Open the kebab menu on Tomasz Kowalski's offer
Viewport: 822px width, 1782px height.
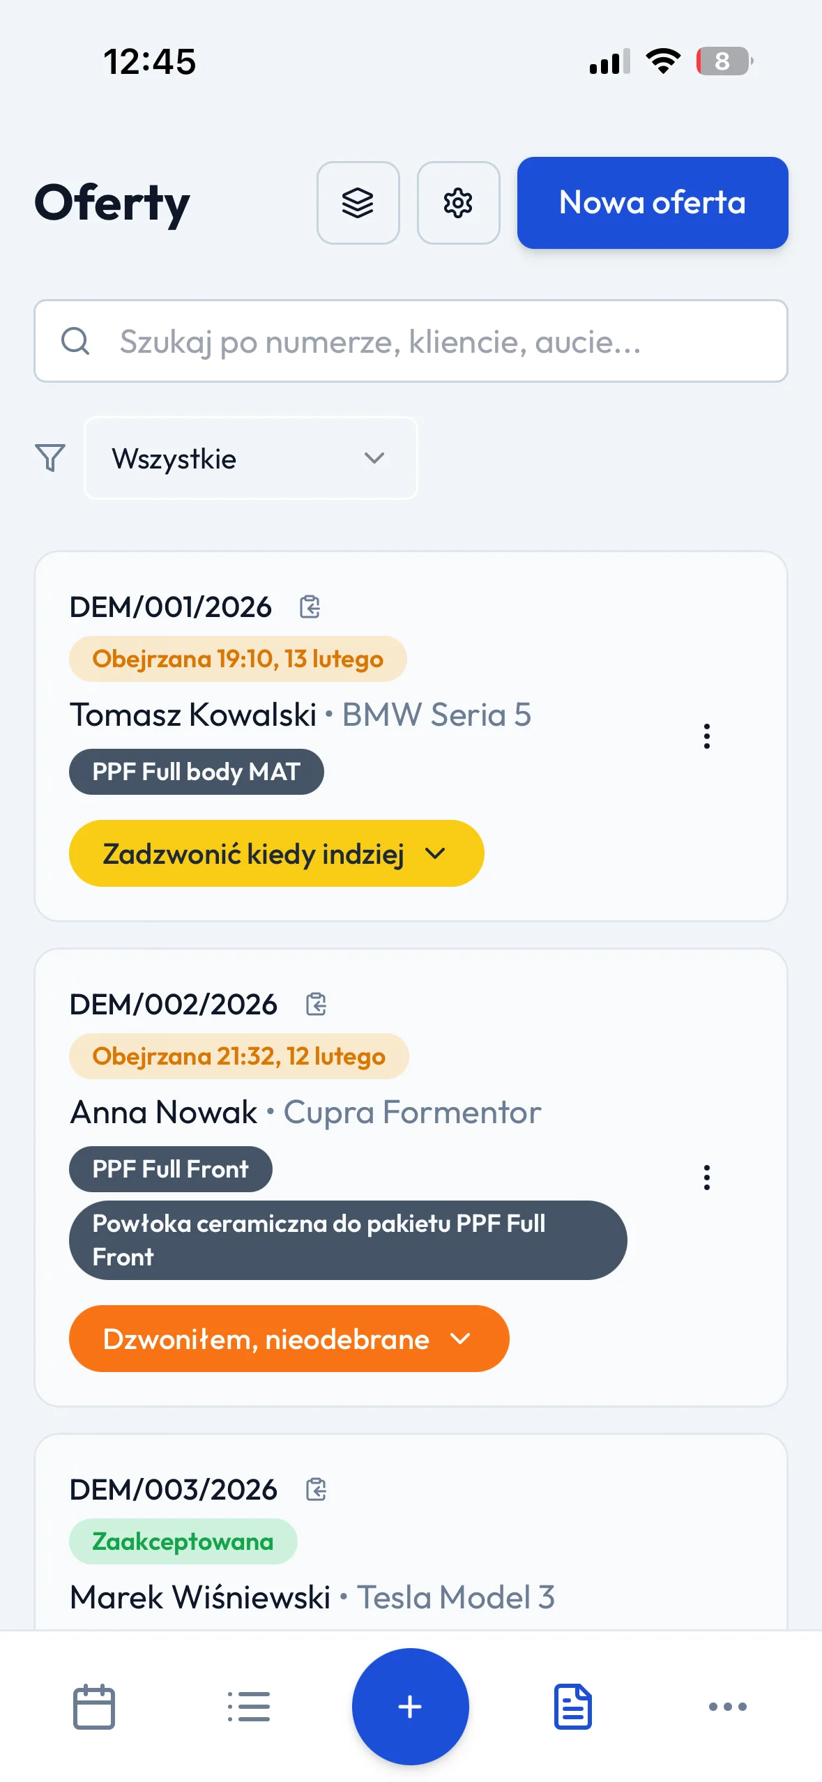coord(707,735)
